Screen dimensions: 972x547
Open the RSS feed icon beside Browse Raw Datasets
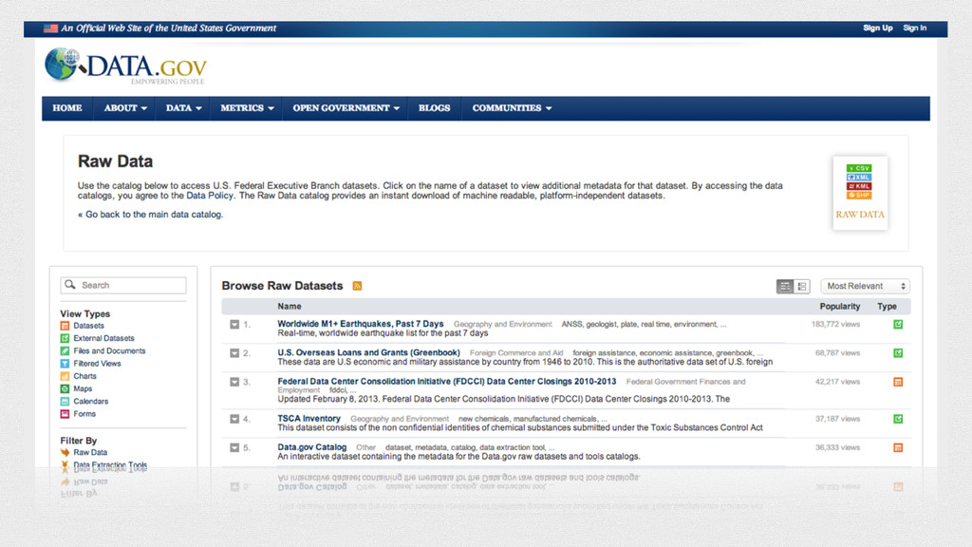pyautogui.click(x=357, y=286)
